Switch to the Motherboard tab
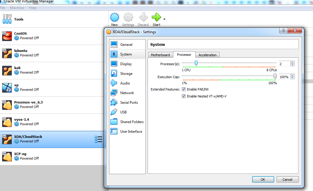Image resolution: width=313 pixels, height=191 pixels. [160, 55]
